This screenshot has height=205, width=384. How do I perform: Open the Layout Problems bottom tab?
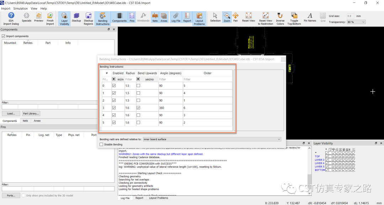click(x=159, y=198)
